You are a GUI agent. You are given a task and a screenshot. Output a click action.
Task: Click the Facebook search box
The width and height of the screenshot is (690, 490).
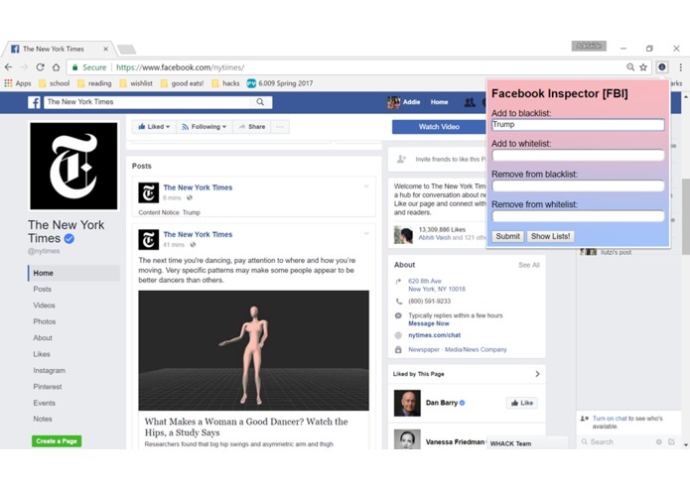148,102
